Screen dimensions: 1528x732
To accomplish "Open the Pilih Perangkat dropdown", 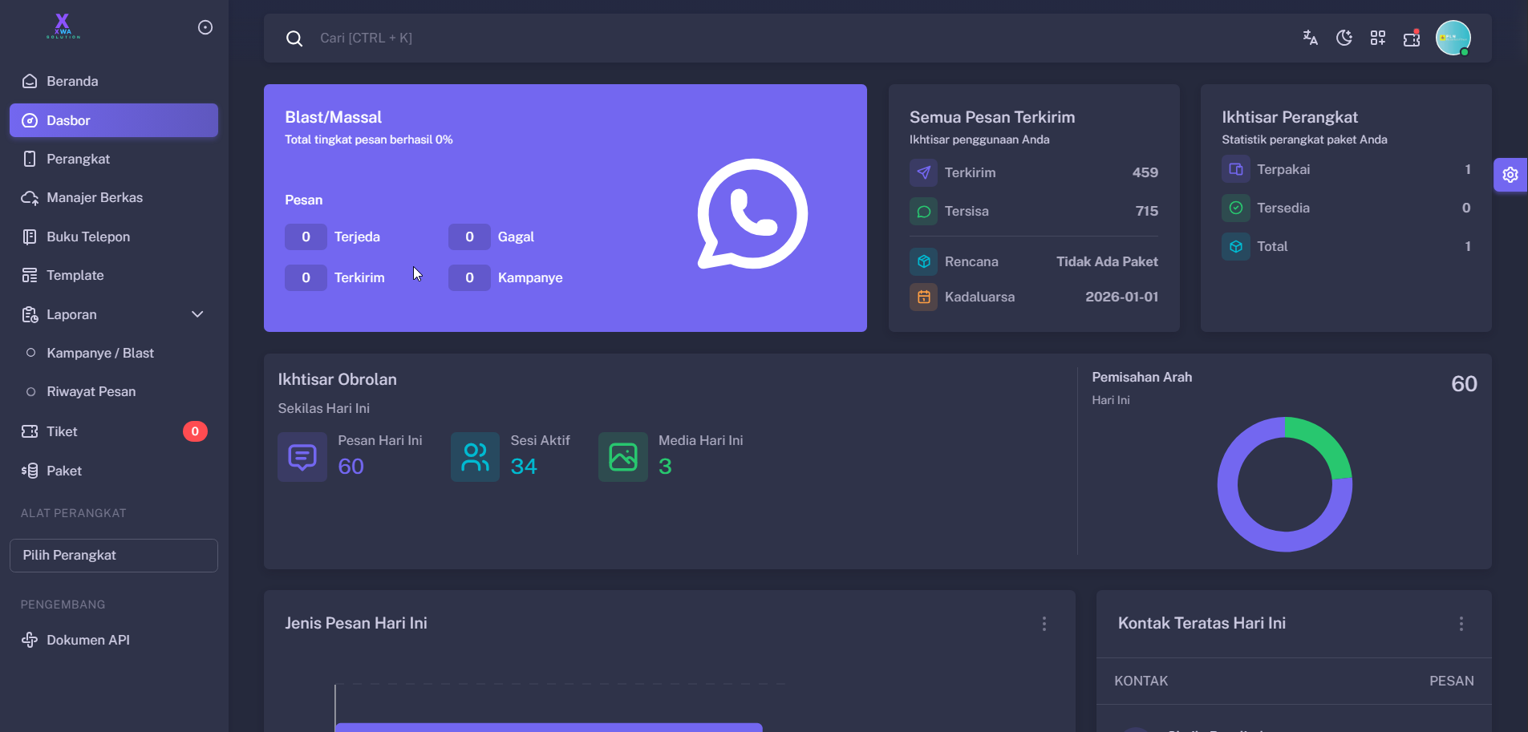I will point(113,555).
